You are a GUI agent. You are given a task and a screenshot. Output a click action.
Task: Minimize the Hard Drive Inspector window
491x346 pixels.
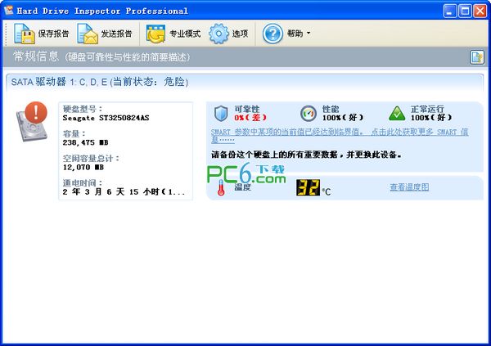pyautogui.click(x=450, y=11)
